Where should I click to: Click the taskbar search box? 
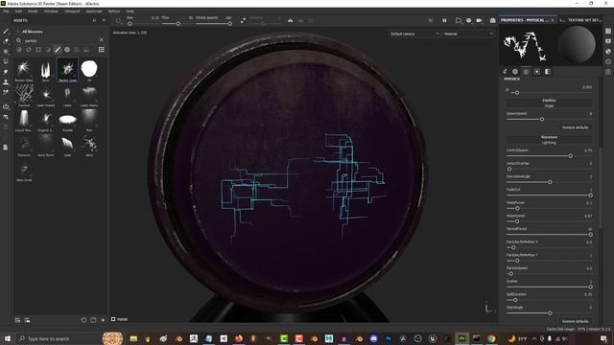tap(59, 338)
